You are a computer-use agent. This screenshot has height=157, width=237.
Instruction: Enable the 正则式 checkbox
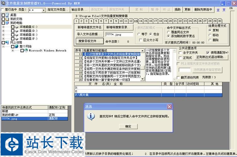180,58
